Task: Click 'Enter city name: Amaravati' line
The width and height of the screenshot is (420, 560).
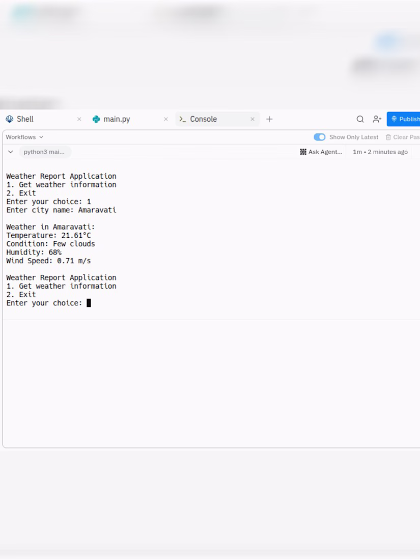Action: (61, 210)
